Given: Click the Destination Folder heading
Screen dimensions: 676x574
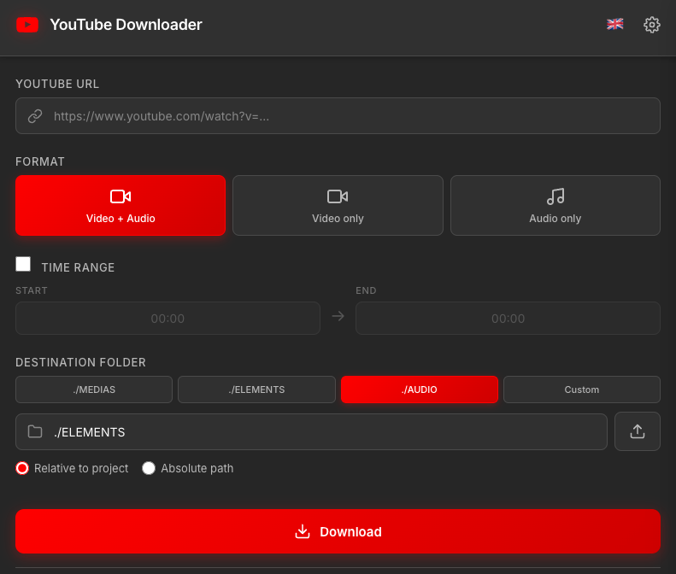Looking at the screenshot, I should (80, 362).
